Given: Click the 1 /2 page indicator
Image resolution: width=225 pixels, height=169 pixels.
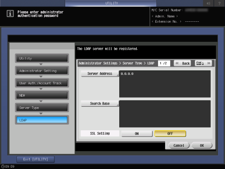Looking at the screenshot, I should pos(164,63).
